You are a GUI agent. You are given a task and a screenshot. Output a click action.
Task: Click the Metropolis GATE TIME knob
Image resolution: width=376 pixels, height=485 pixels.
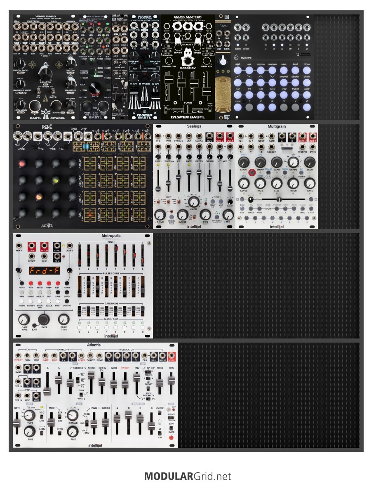[x=24, y=319]
